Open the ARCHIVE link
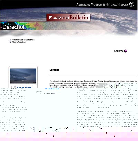Screen dimensions: 138x141 coord(118,51)
